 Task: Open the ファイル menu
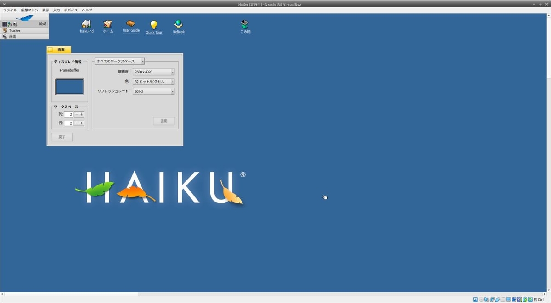pyautogui.click(x=10, y=10)
